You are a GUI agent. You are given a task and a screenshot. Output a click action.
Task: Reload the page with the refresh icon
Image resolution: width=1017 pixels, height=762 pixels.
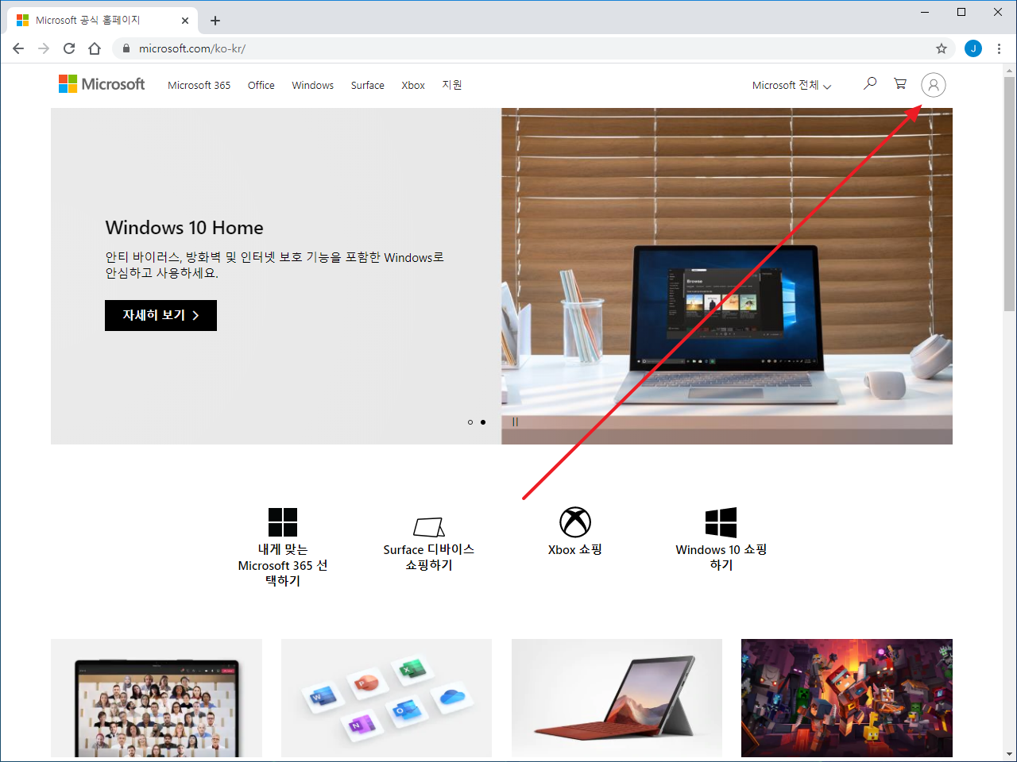click(x=69, y=48)
